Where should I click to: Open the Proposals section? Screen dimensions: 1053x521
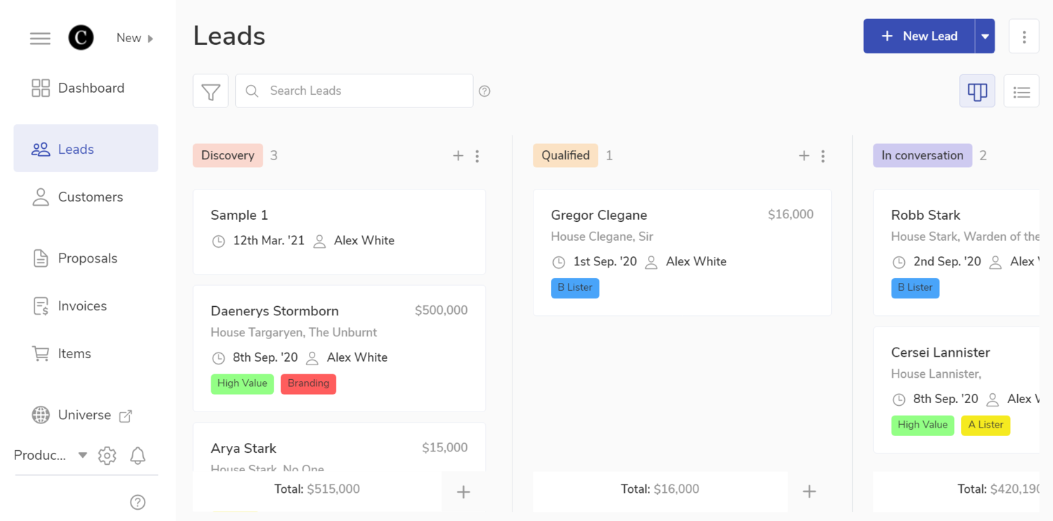[x=87, y=258]
